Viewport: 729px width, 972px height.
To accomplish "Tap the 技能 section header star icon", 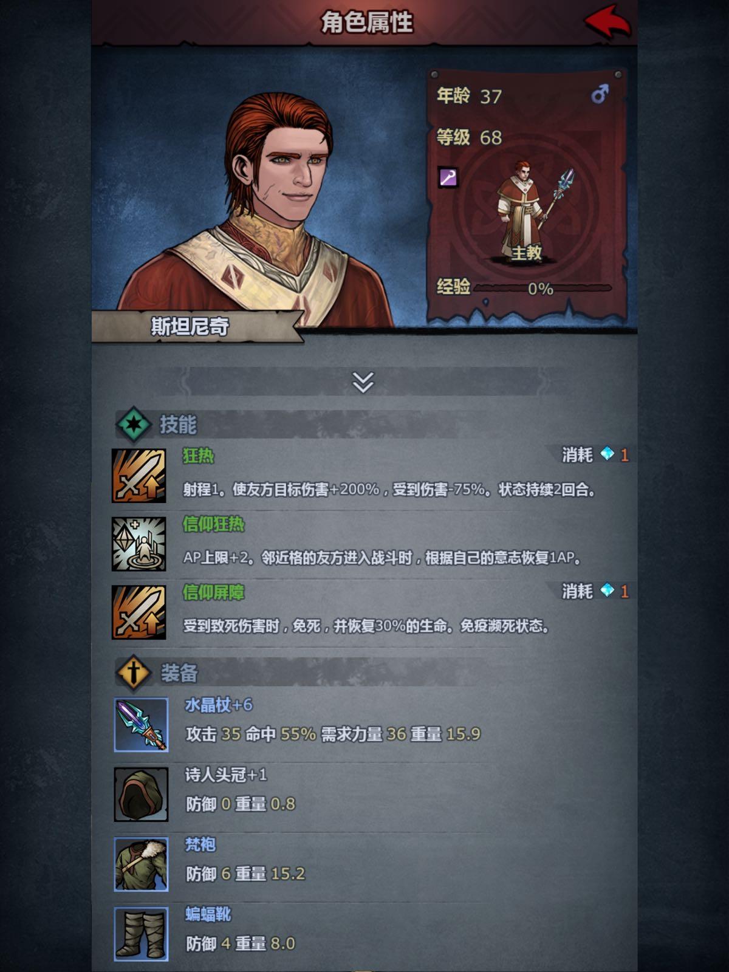I will pos(134,424).
